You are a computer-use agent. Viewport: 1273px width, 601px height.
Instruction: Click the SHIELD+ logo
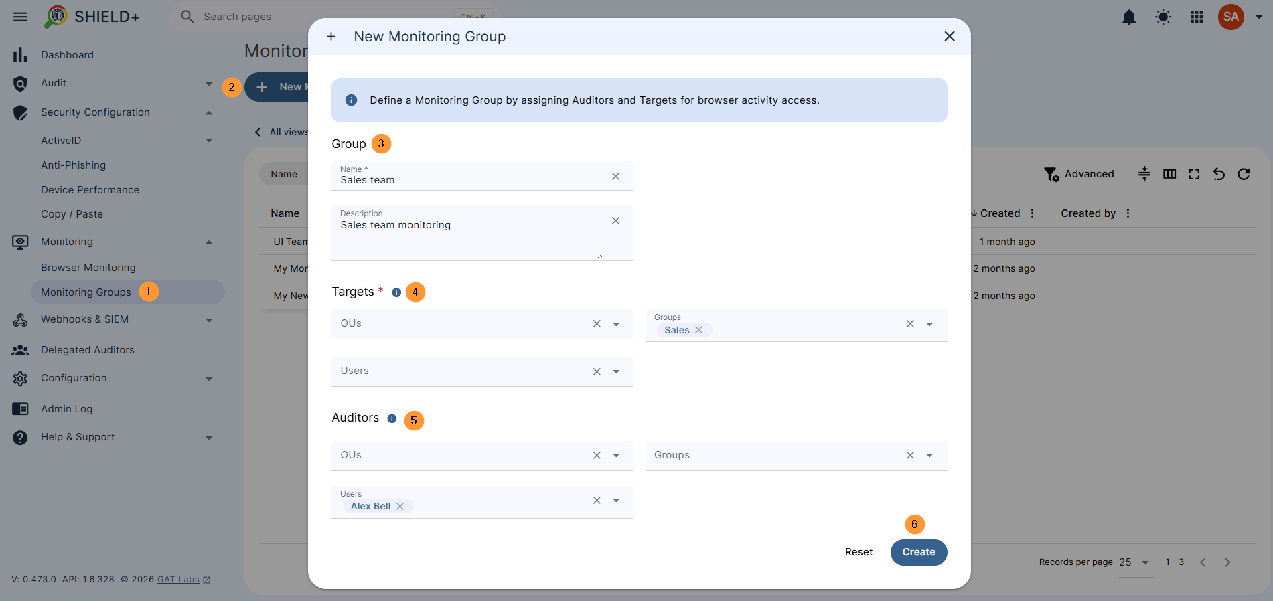pos(92,17)
